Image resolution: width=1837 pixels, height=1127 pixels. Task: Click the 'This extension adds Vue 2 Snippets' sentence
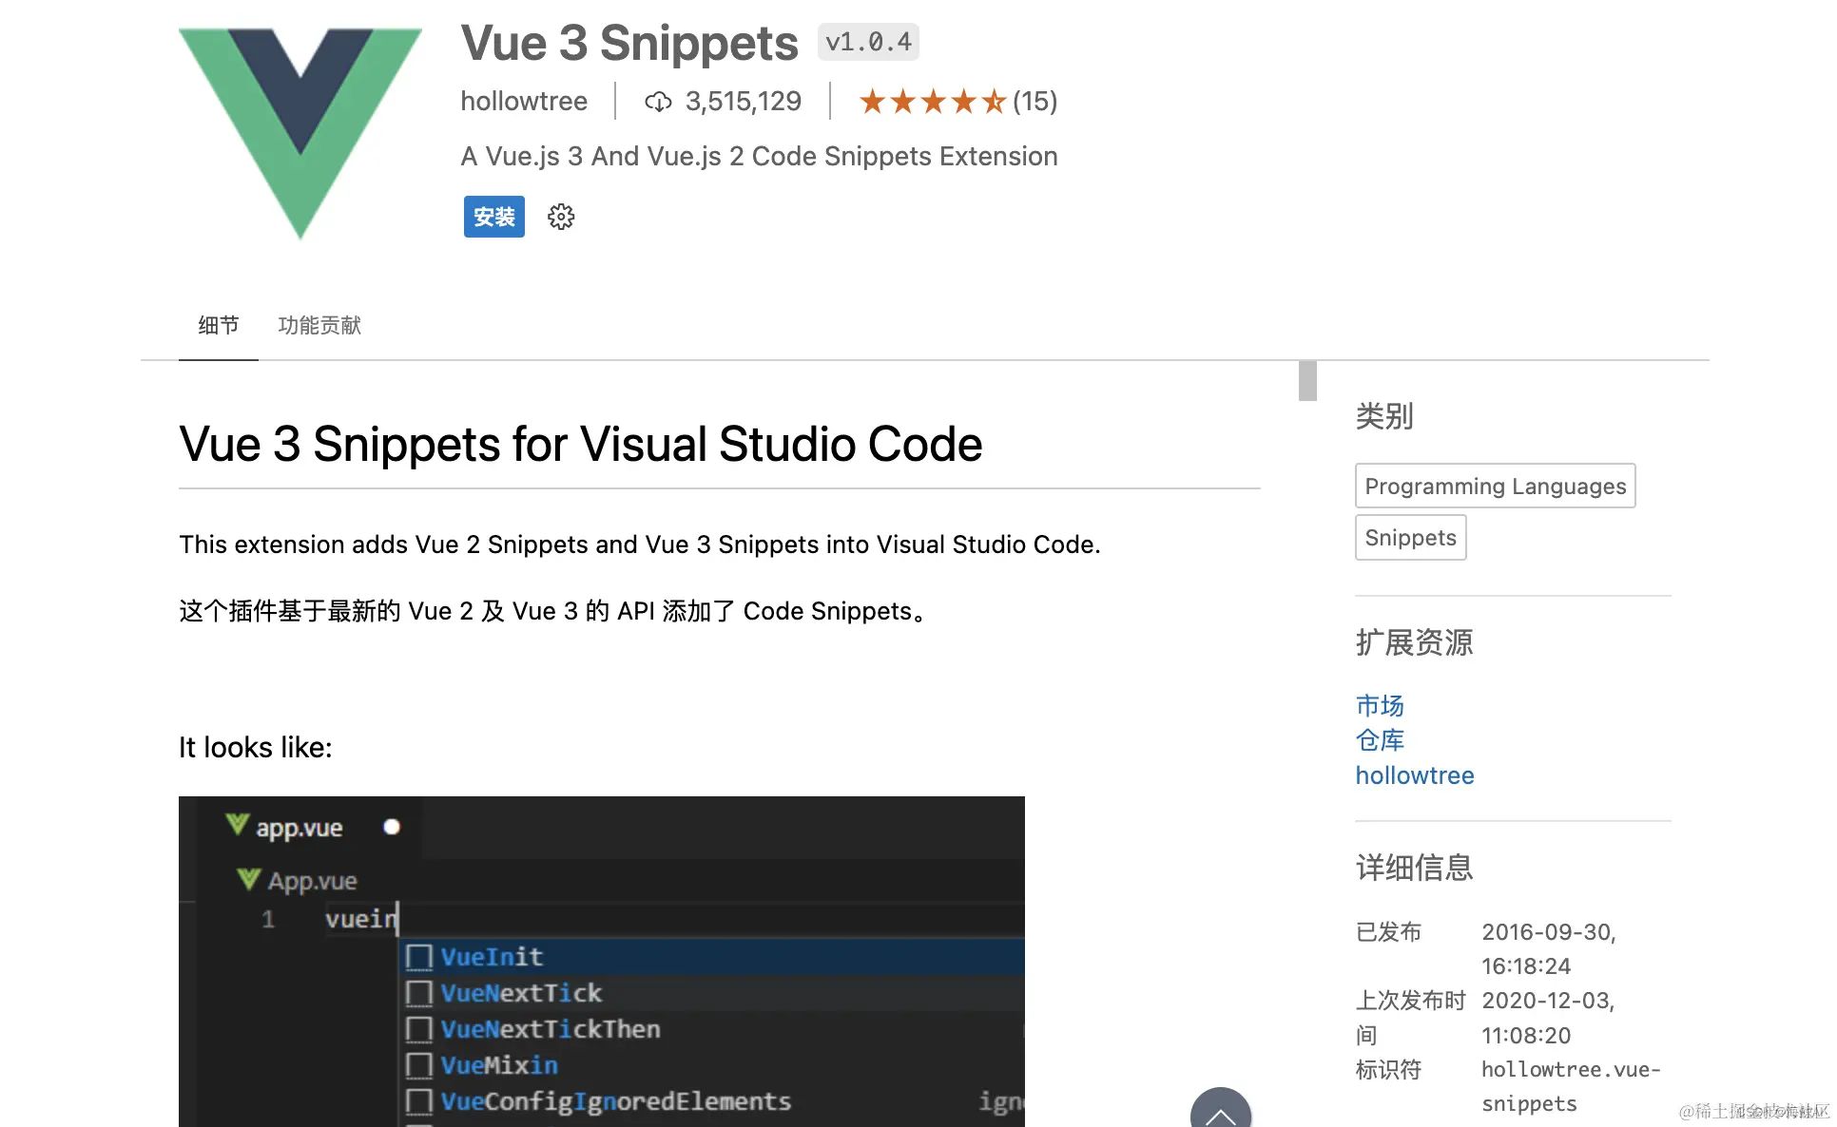[640, 544]
